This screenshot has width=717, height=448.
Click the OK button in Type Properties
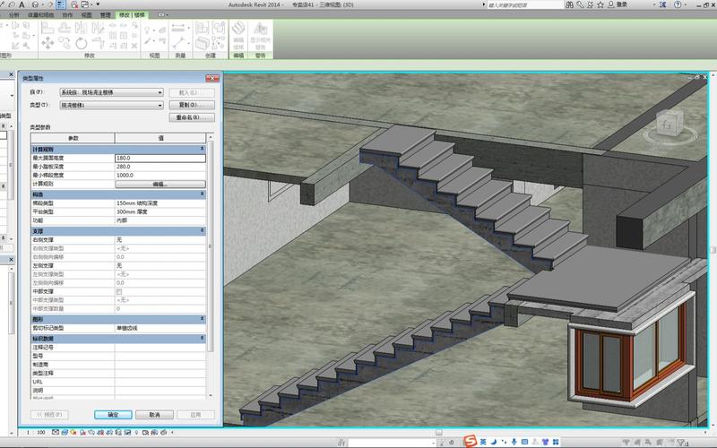(x=113, y=415)
